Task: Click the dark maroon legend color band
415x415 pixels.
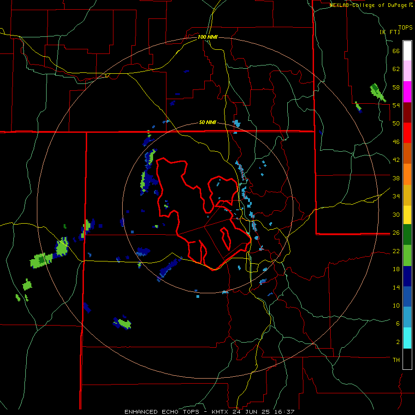Action: point(407,113)
